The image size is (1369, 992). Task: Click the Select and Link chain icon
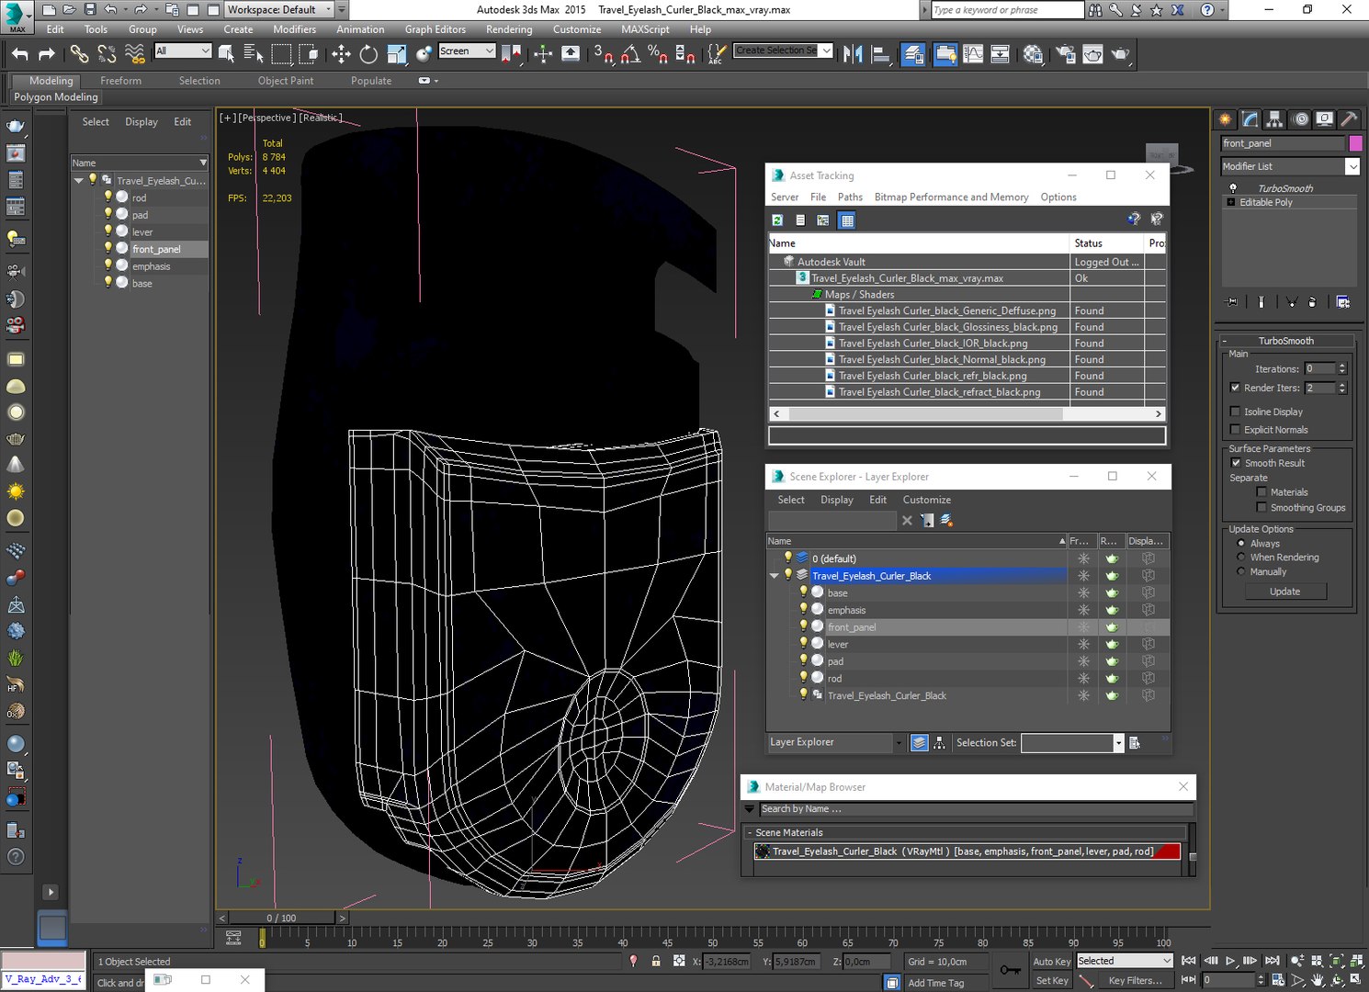pos(80,54)
